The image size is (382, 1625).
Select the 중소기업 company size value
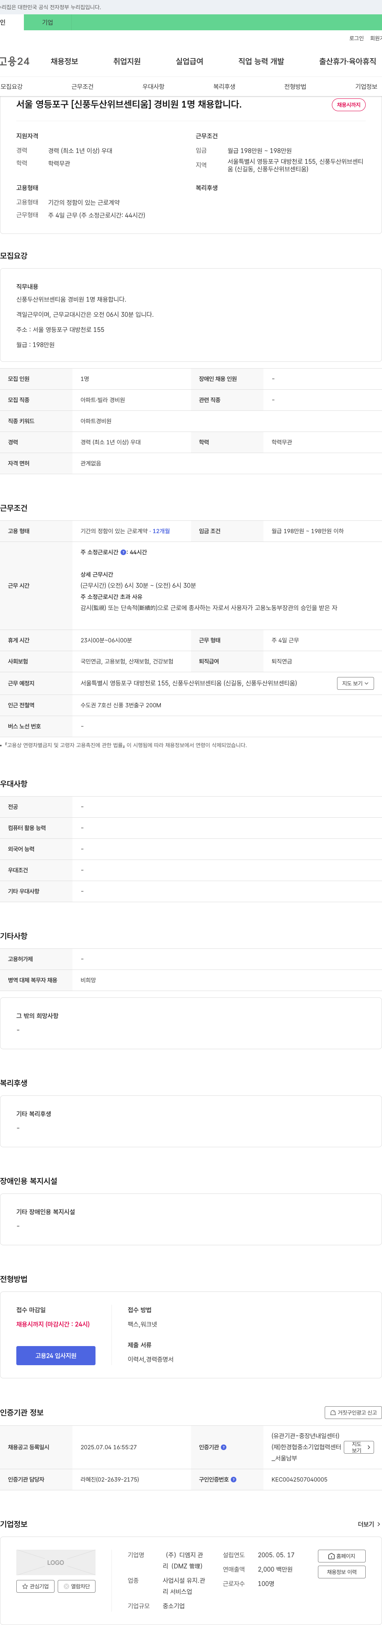pyautogui.click(x=173, y=1605)
